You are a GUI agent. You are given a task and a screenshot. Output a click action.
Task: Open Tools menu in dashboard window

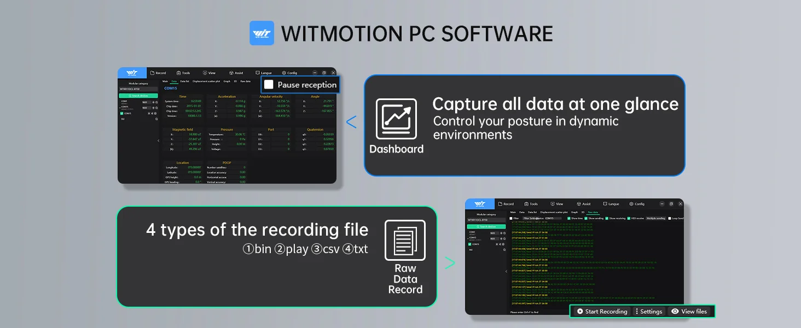point(183,73)
